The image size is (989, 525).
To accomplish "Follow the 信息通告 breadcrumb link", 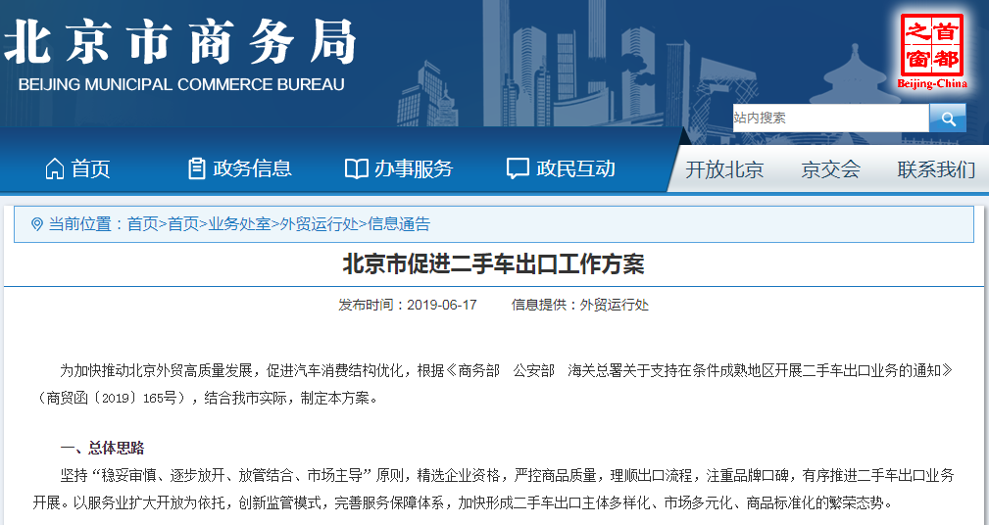I will tap(399, 223).
